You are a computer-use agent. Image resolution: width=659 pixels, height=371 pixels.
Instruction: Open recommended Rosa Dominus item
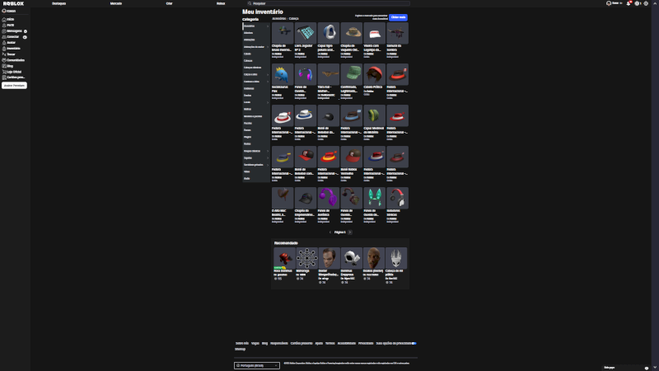point(284,258)
